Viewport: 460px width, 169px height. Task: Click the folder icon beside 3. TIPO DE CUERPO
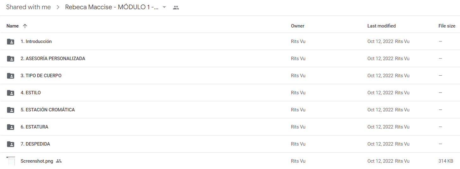10,76
